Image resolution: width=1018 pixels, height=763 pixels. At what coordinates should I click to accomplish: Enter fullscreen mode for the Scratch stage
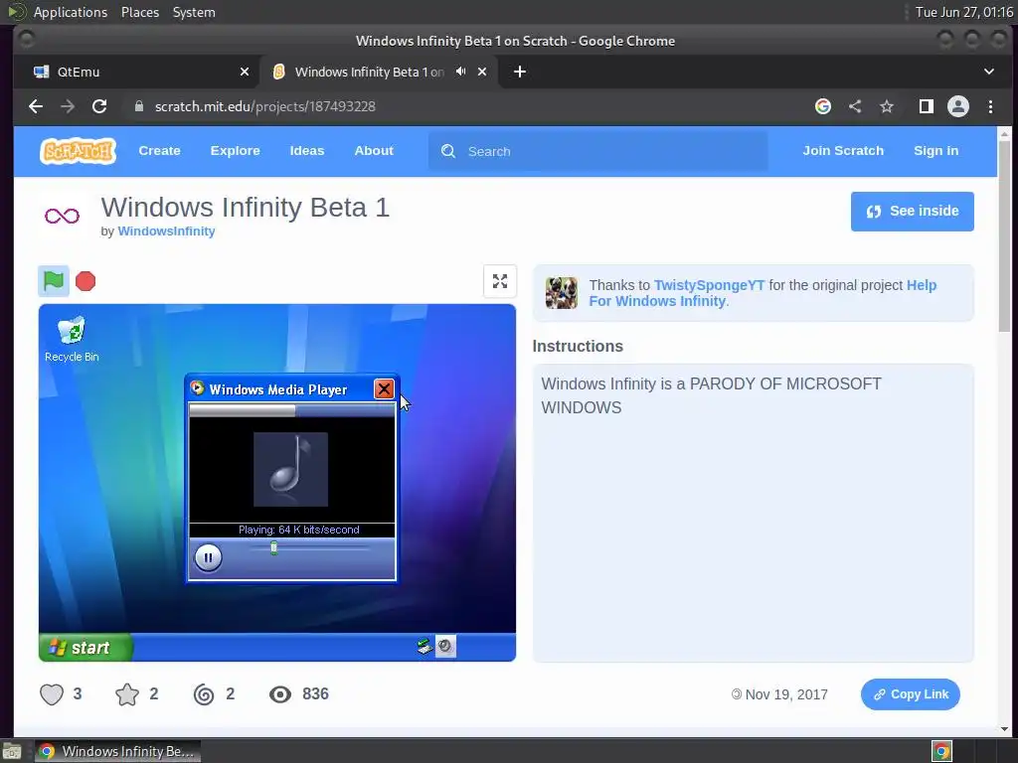[x=500, y=281]
